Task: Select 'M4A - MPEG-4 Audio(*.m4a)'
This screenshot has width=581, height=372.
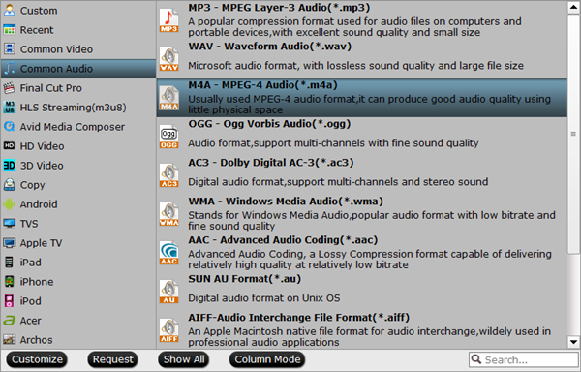Action: 361,98
